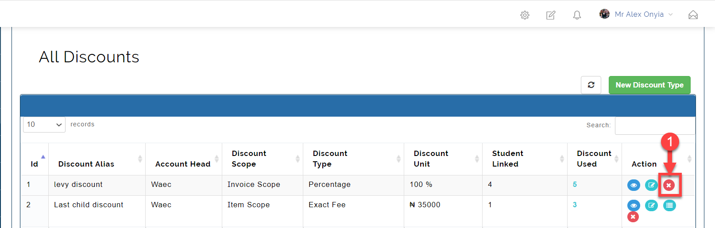Viewport: 715px width, 228px height.
Task: Click New Discount Type button
Action: coord(649,85)
